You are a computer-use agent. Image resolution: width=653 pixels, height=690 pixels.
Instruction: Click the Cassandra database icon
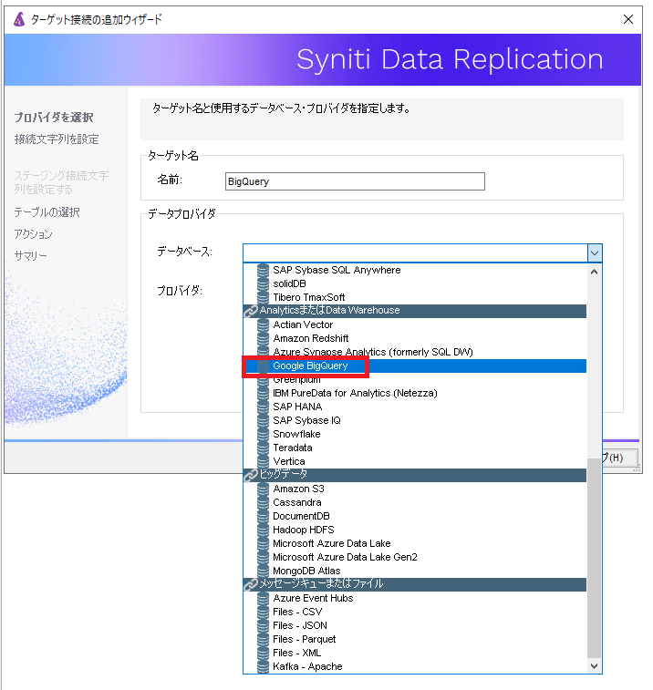tap(263, 502)
